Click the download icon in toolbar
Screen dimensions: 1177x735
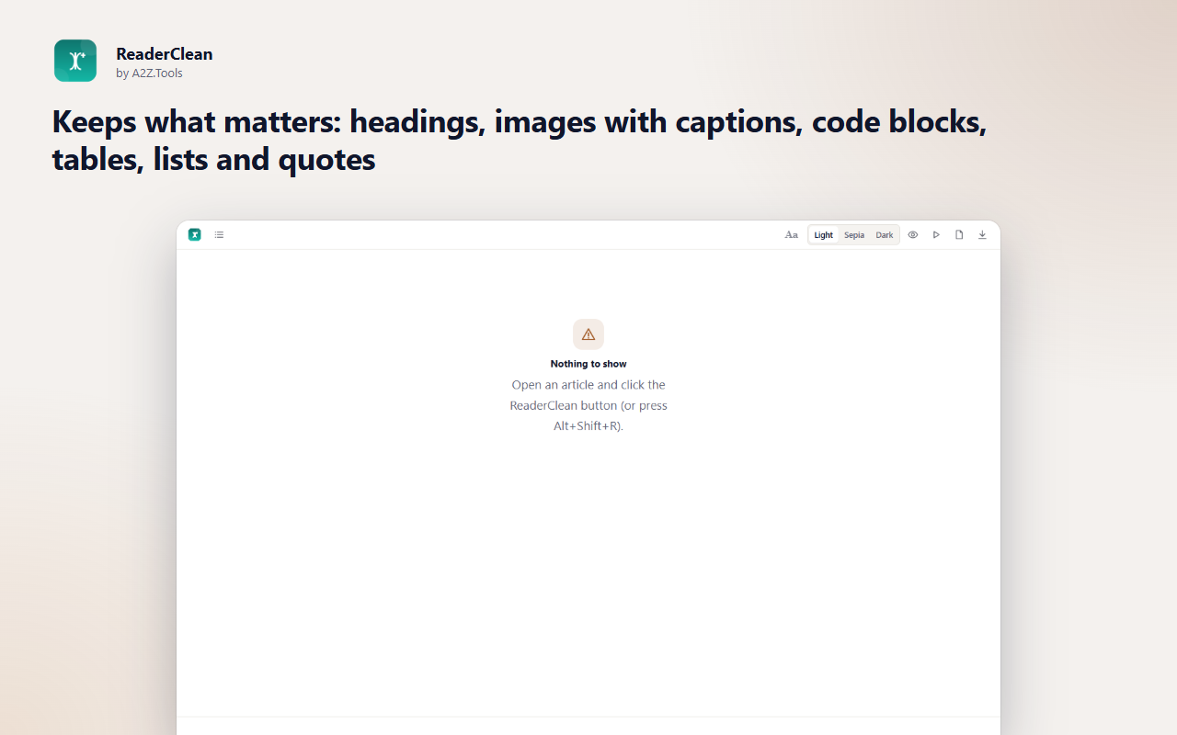[982, 235]
